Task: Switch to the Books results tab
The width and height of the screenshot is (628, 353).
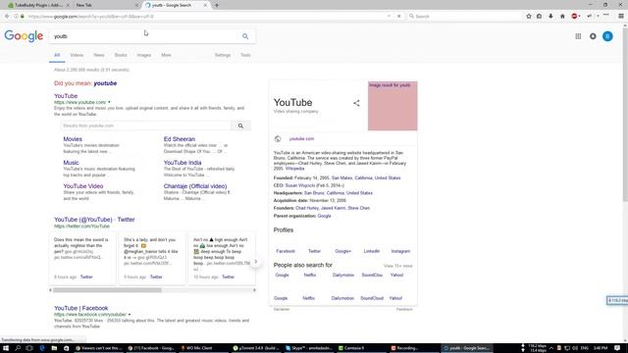Action: tap(121, 55)
